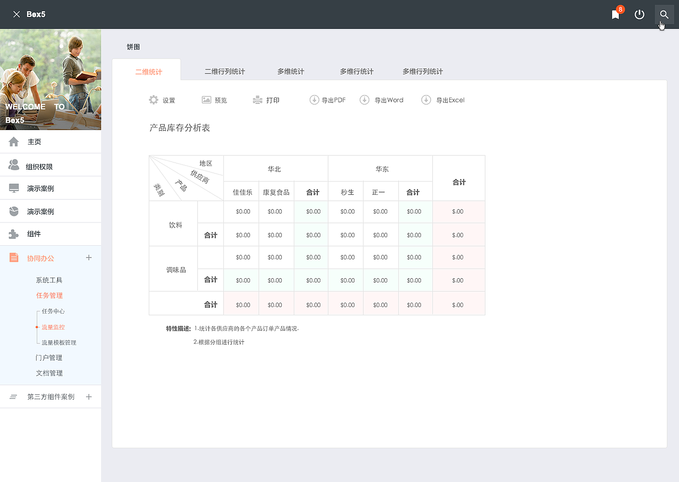Viewport: 679px width, 482px height.
Task: Click the 华北 region header cell
Action: pyautogui.click(x=275, y=169)
